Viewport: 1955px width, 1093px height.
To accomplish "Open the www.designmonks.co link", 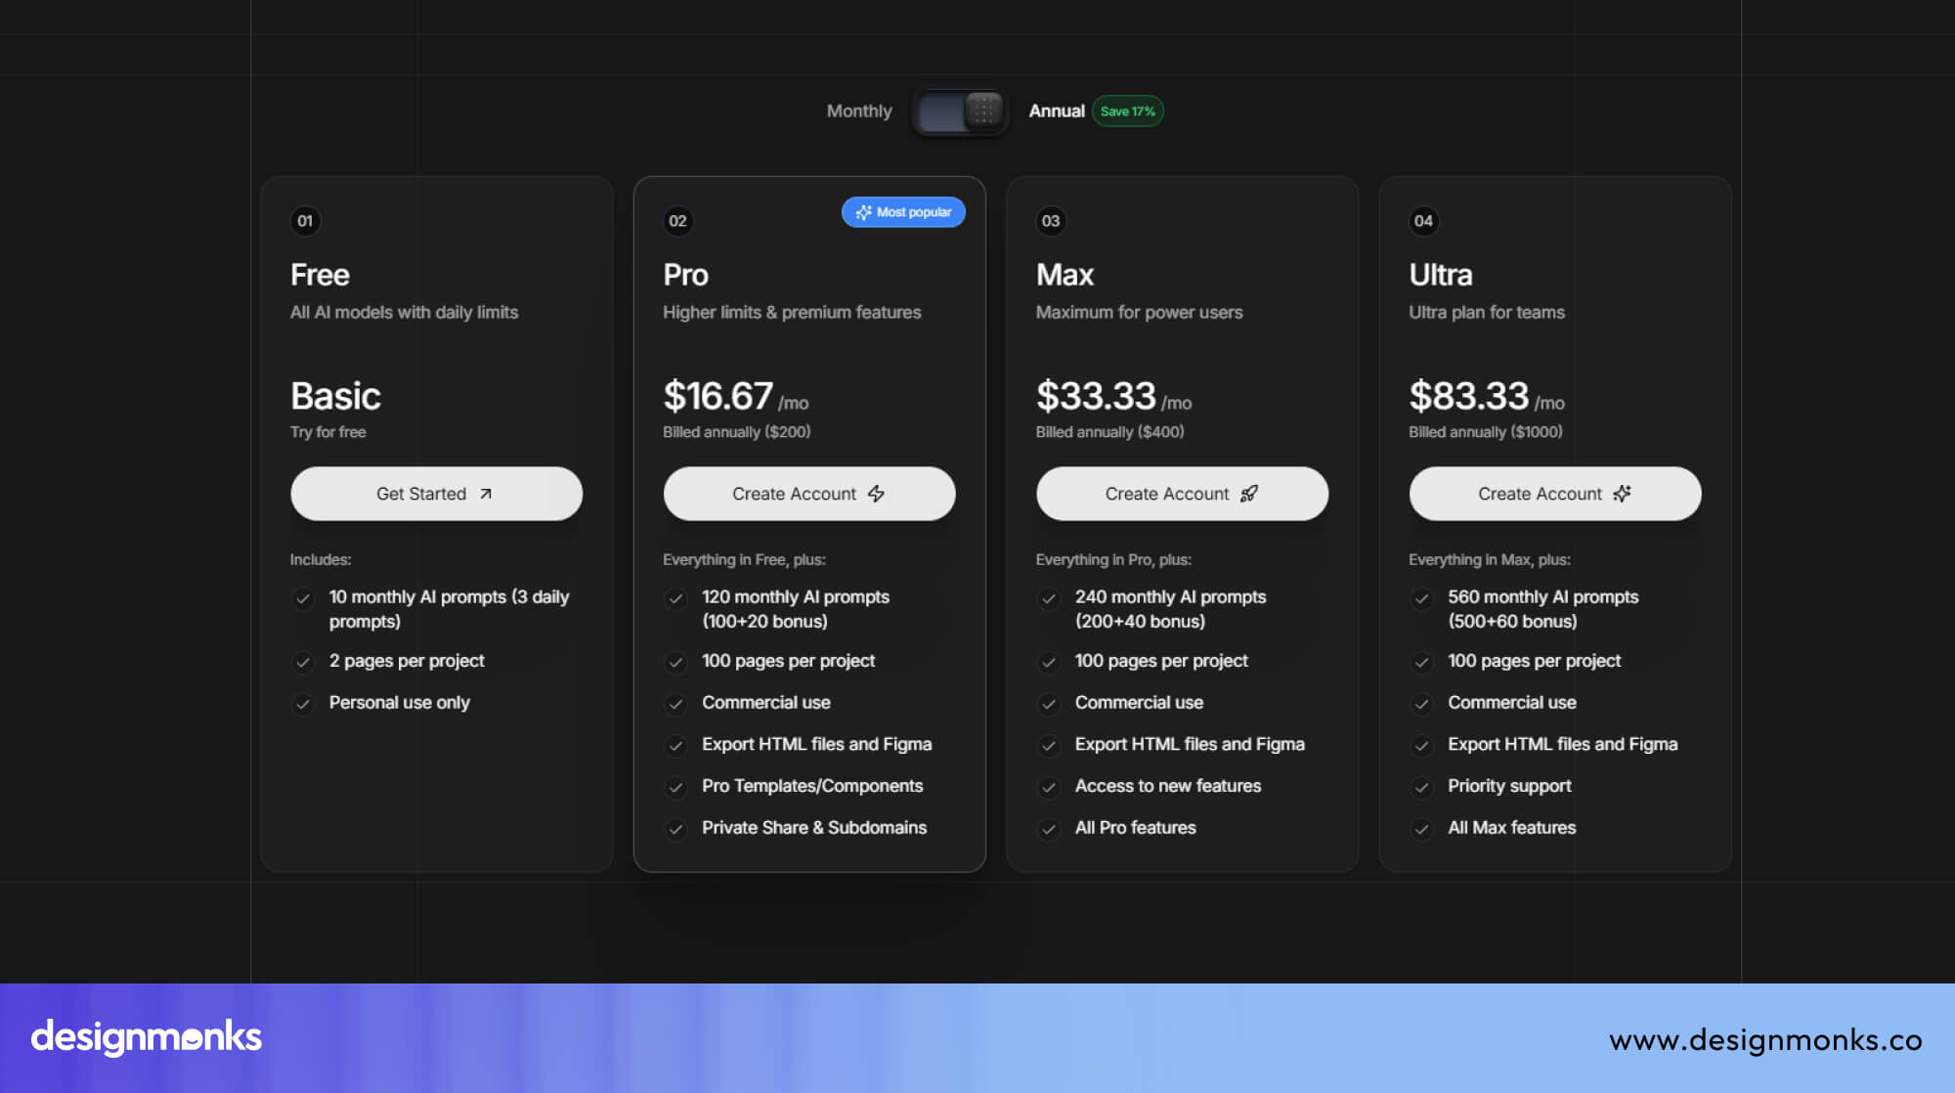I will pos(1765,1039).
